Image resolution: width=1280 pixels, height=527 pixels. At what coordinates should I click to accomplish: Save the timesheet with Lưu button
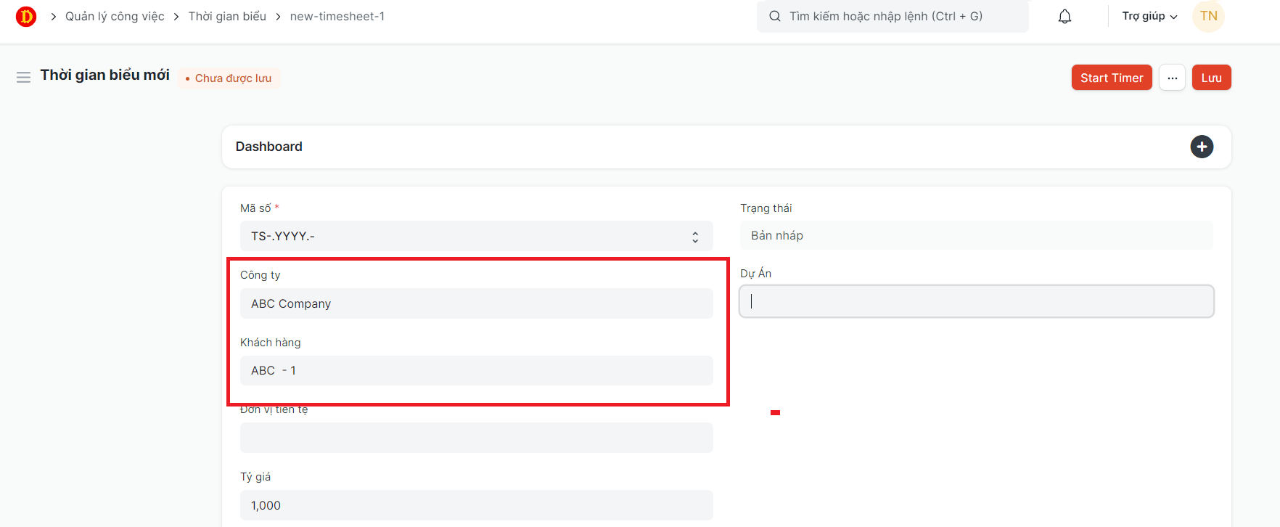click(1211, 78)
